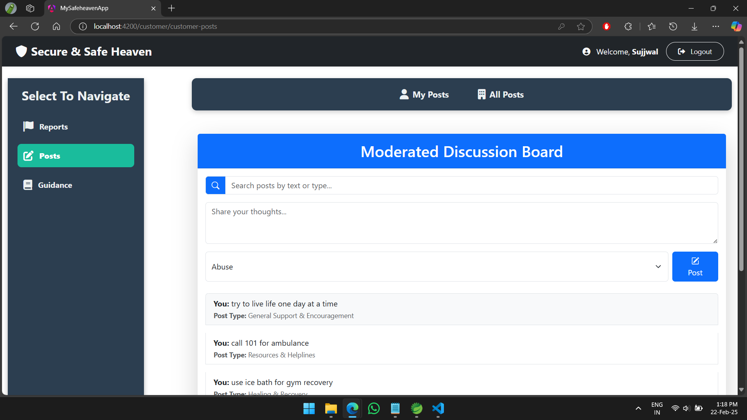Image resolution: width=747 pixels, height=420 pixels.
Task: Click the browser Extensions puzzle icon
Action: pyautogui.click(x=628, y=26)
